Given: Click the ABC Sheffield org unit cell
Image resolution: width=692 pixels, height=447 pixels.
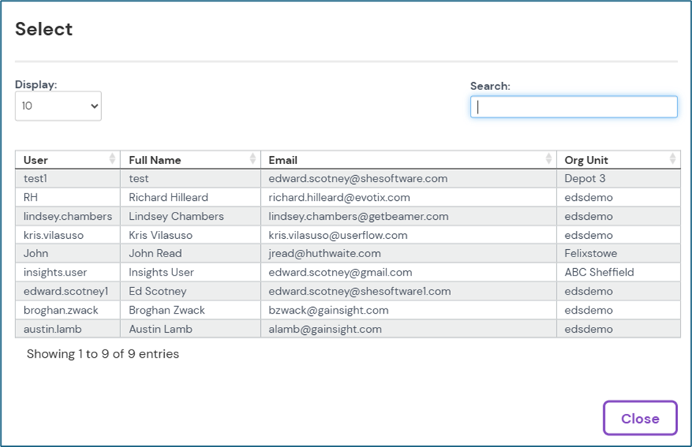Looking at the screenshot, I should 599,273.
